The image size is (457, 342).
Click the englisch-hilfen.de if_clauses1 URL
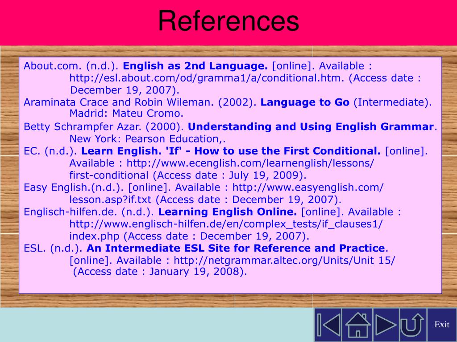[226, 224]
